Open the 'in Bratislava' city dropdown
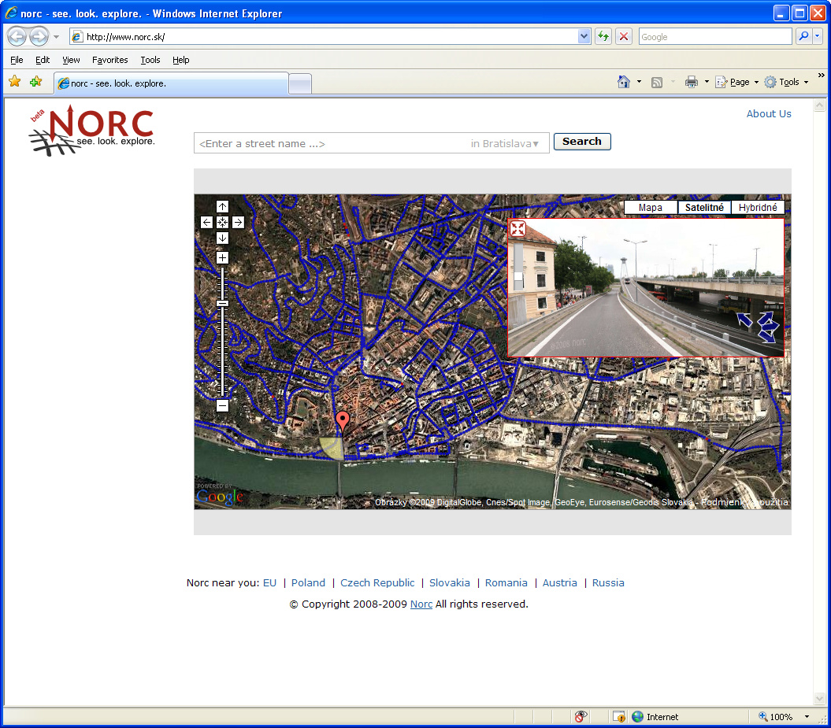831x728 pixels. (505, 143)
